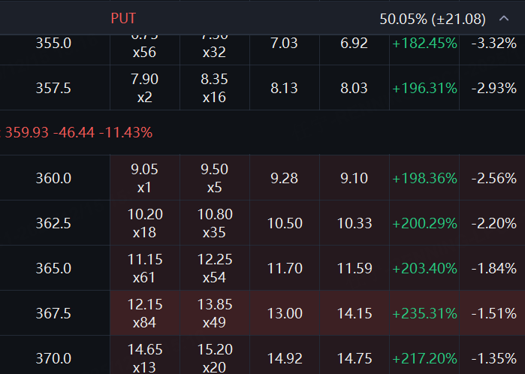Click the 50.05% (±21.08) implied volatility label
Screen dimensions: 525x374
point(433,18)
